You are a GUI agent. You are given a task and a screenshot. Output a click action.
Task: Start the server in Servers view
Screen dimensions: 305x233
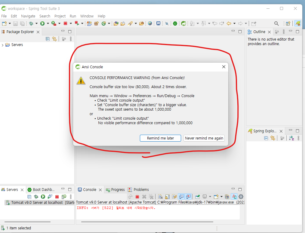coord(43,197)
